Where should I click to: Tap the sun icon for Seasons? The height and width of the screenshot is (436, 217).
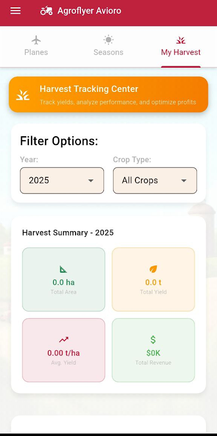108,40
